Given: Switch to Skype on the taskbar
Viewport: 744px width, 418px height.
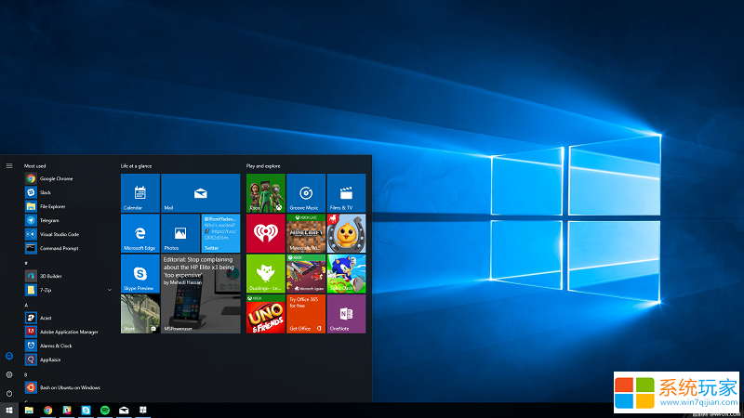Looking at the screenshot, I should click(x=86, y=410).
